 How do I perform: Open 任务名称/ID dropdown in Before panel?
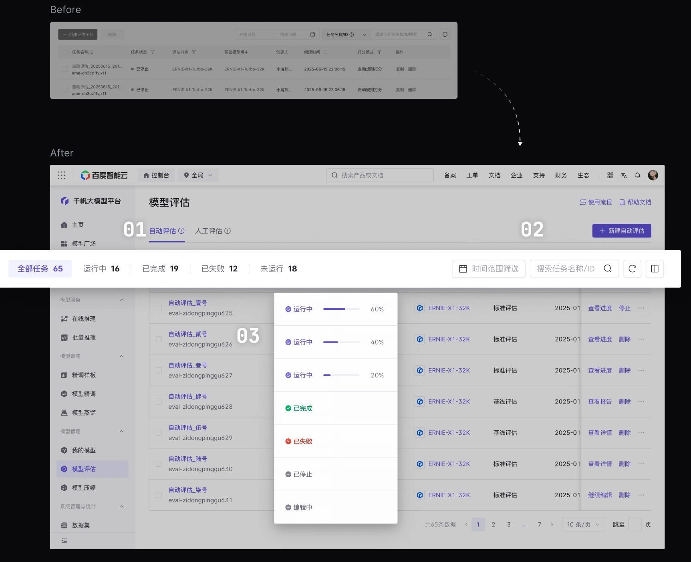pyautogui.click(x=346, y=34)
